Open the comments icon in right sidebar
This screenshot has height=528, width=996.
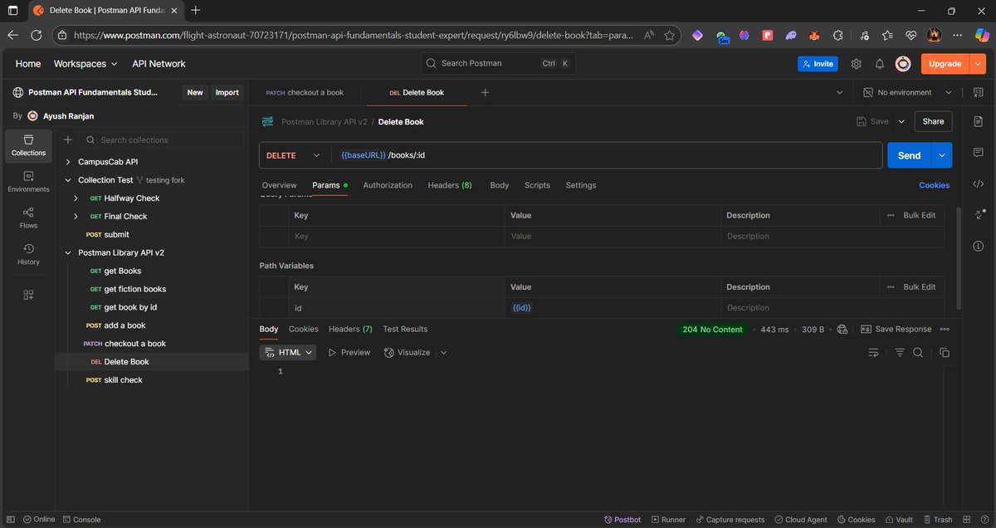(979, 154)
